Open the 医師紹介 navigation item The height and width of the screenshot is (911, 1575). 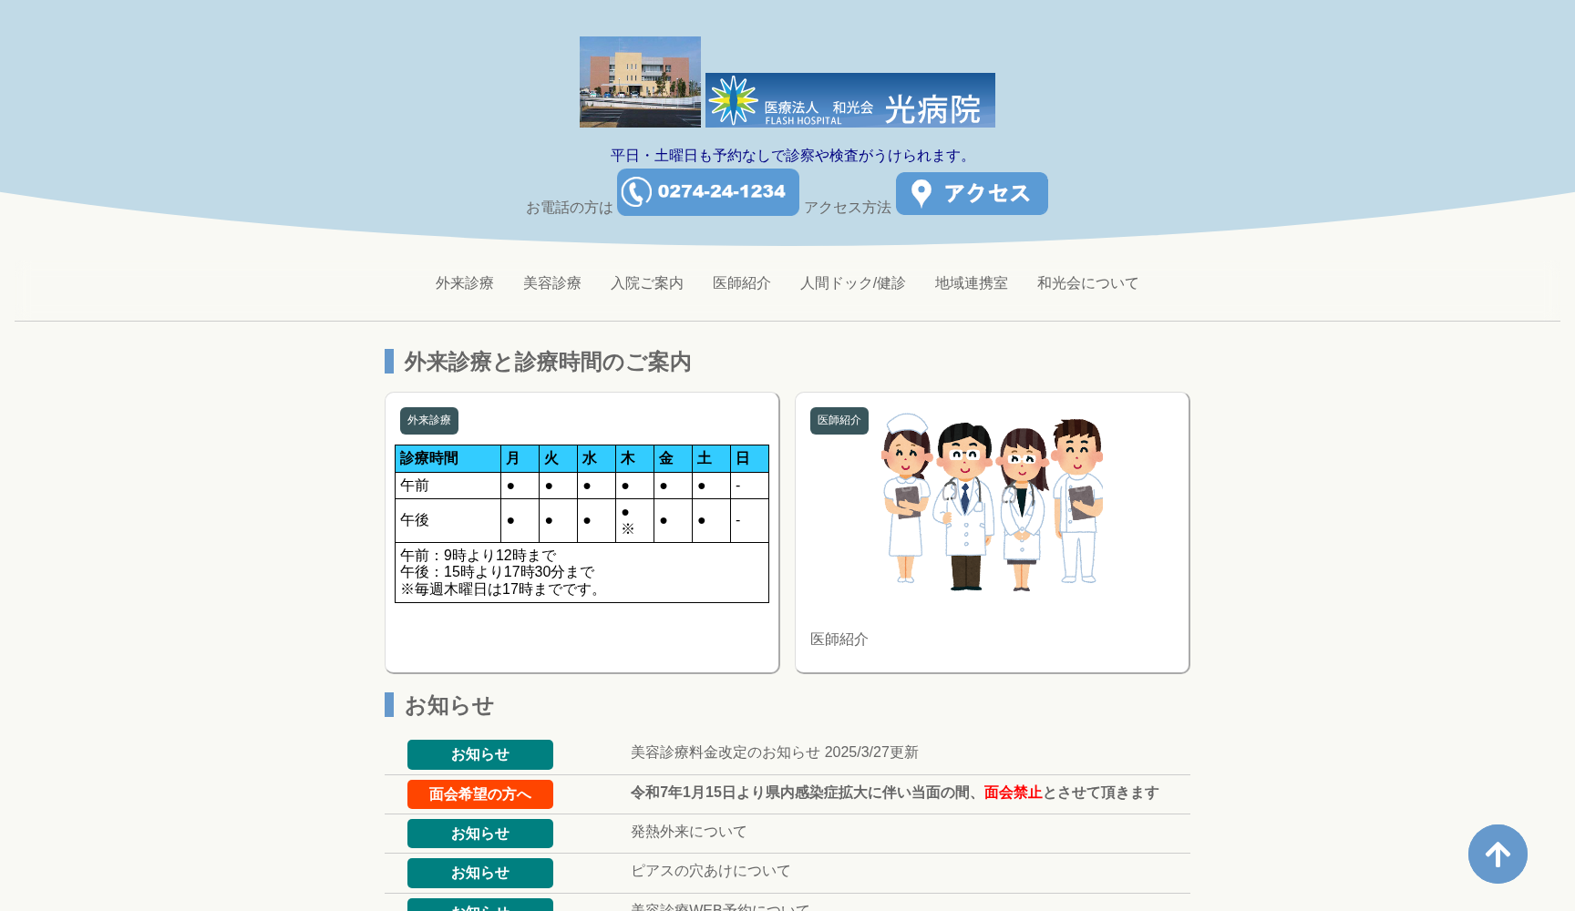pos(741,283)
